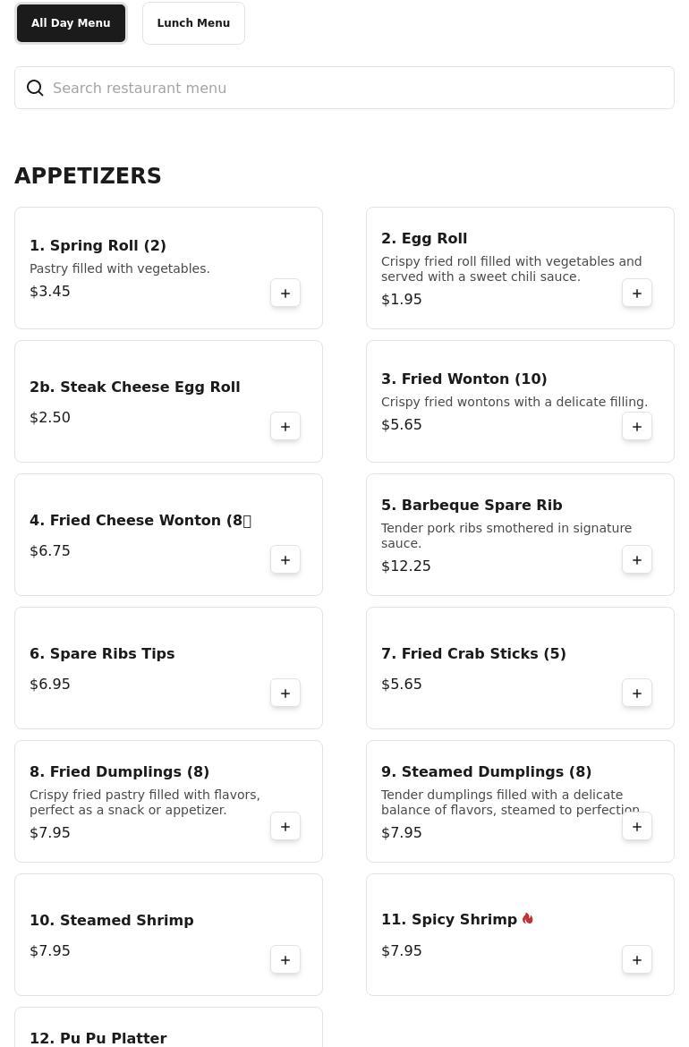Add Steak Cheese Egg Roll to cart
689x1047 pixels.
tap(285, 427)
